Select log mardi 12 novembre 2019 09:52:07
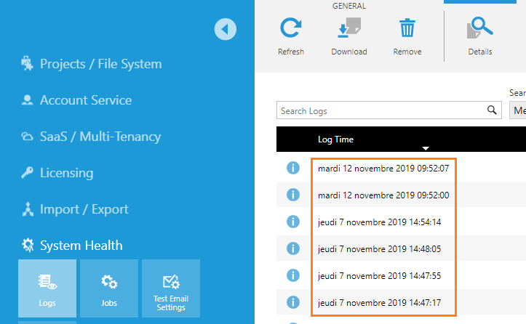Screen dimensions: 526x324 tap(383, 169)
